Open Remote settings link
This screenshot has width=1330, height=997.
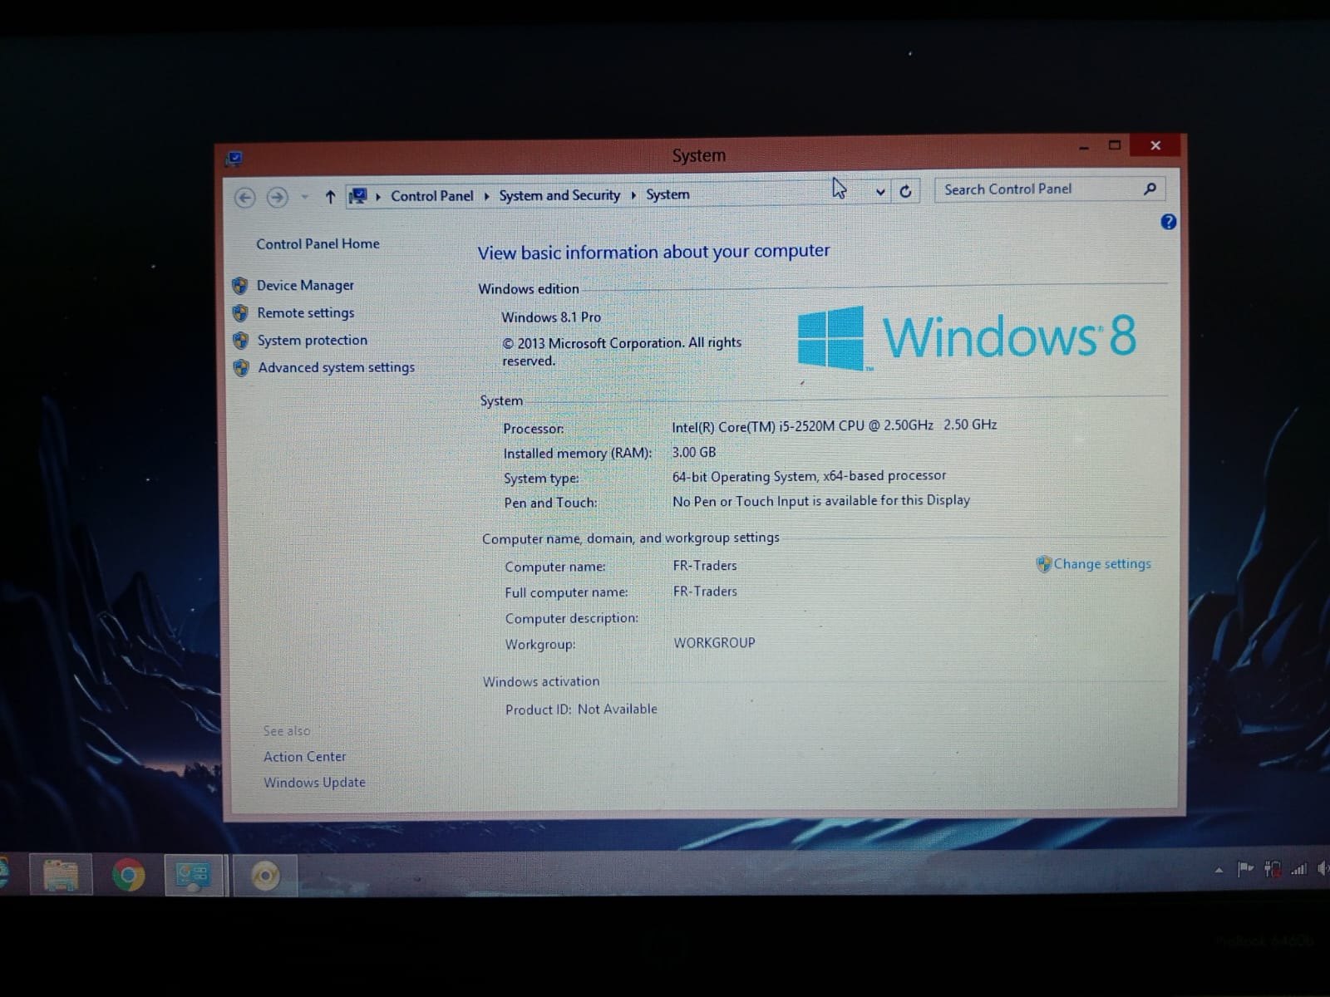[305, 312]
